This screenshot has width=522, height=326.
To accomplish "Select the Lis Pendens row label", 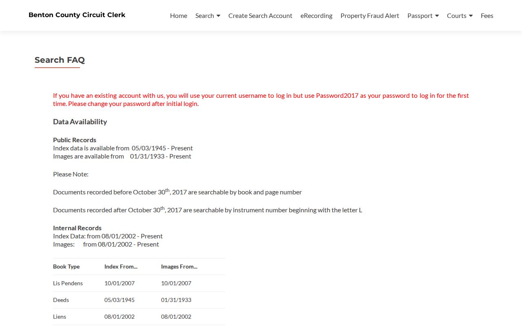I will pos(68,283).
